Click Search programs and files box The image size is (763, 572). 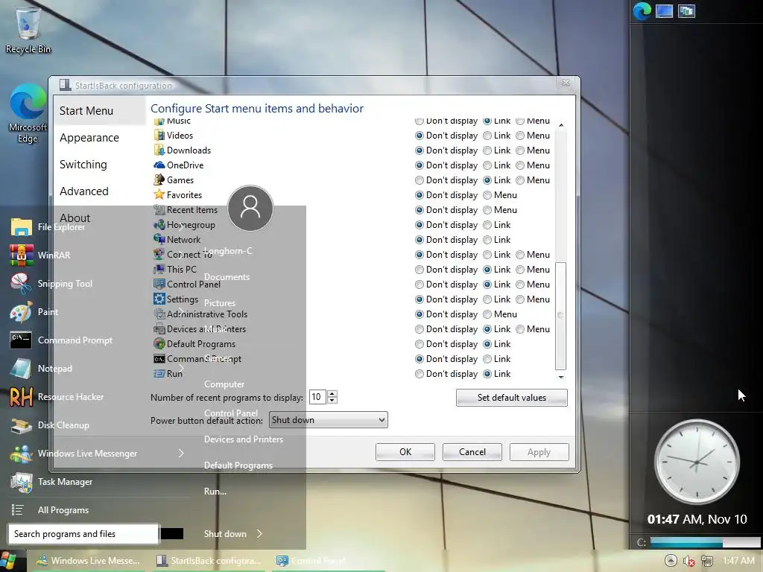click(x=83, y=533)
